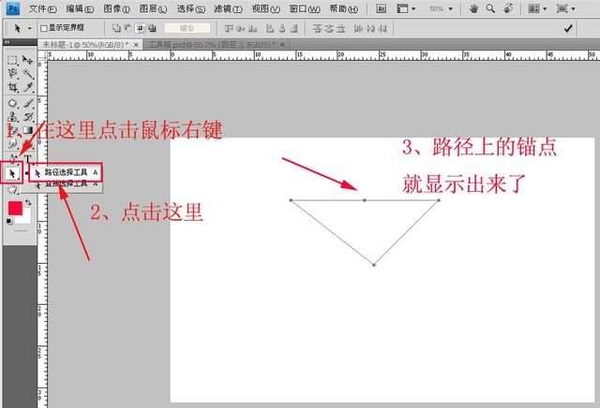The width and height of the screenshot is (600, 408).
Task: Choose add to shape area mode
Action: coord(116,28)
